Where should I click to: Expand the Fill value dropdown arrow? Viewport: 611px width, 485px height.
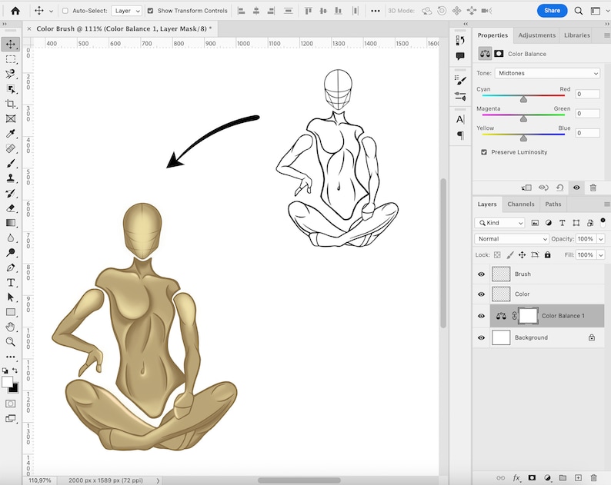click(601, 255)
